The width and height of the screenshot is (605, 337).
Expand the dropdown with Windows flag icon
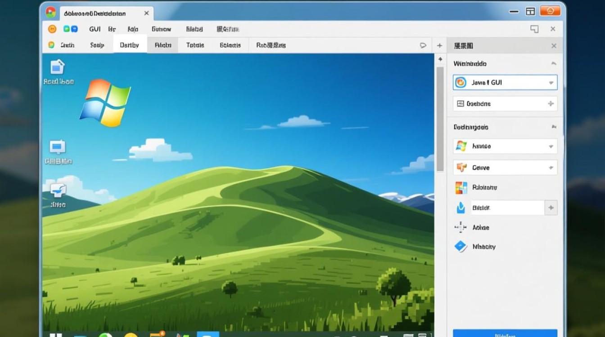(551, 146)
